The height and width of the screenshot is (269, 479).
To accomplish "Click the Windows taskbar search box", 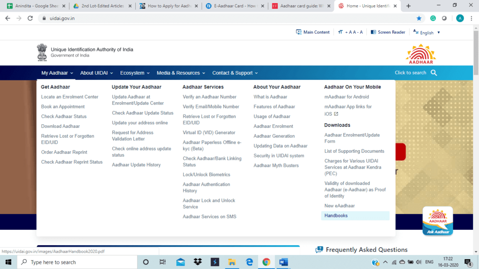I will (75, 262).
